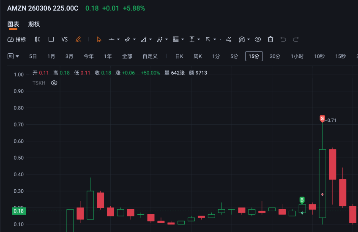Switch to 30分 interval
Screen dimensions: 358x232
(x=275, y=56)
